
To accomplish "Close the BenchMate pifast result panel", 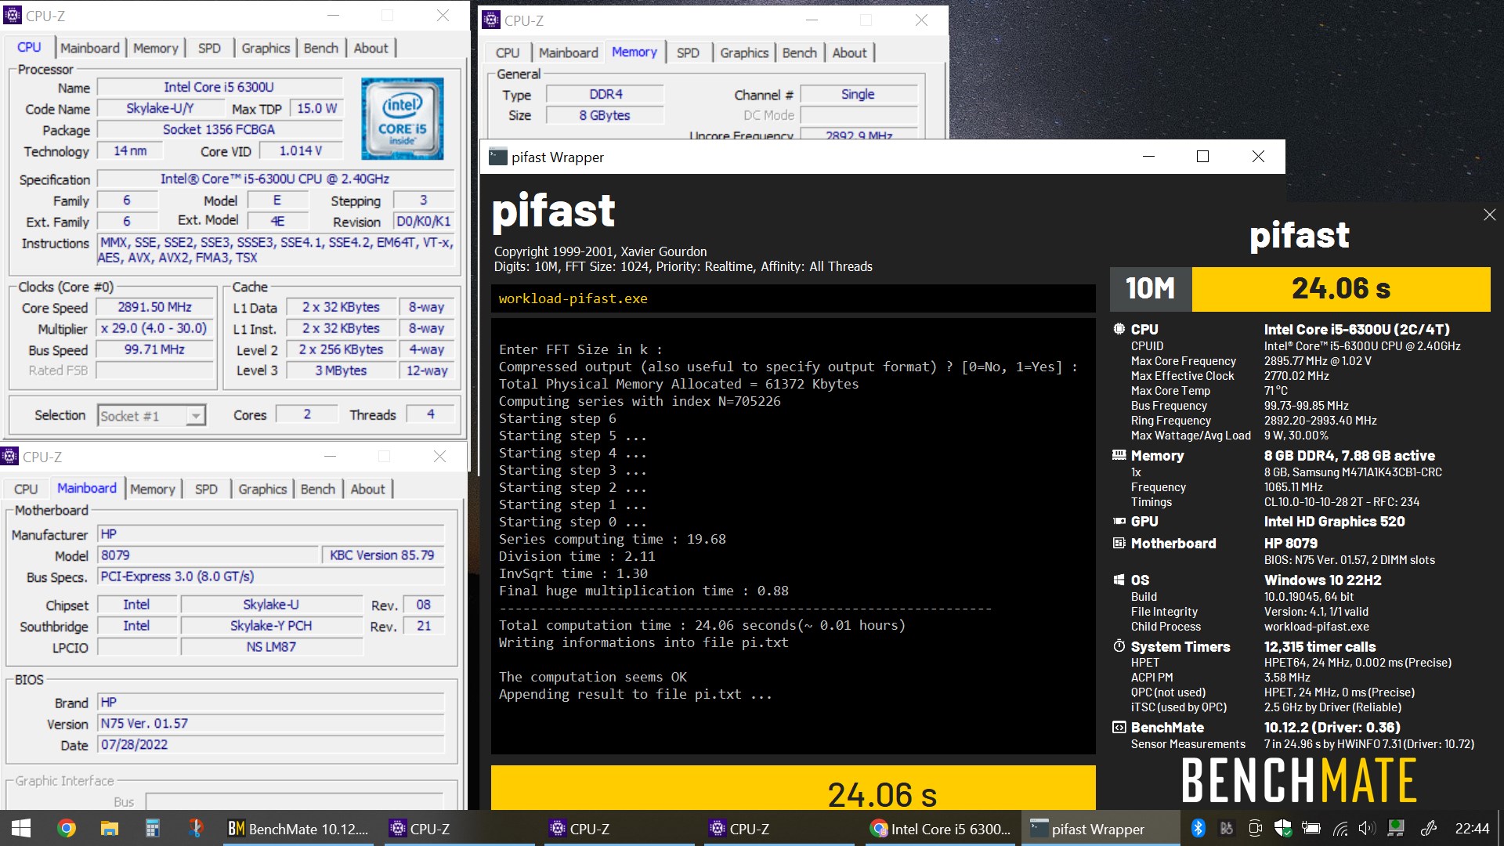I will coord(1489,215).
